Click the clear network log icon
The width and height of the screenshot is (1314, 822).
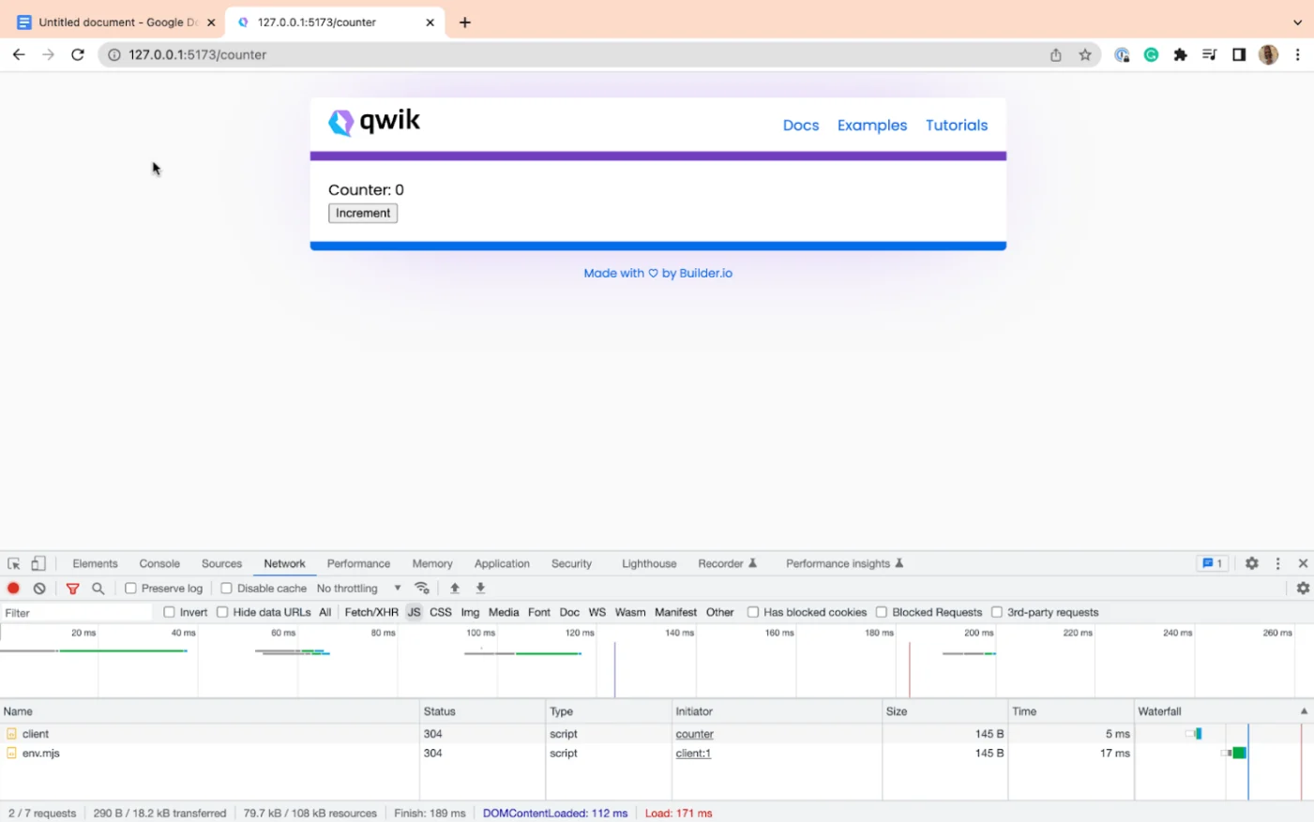pyautogui.click(x=38, y=588)
